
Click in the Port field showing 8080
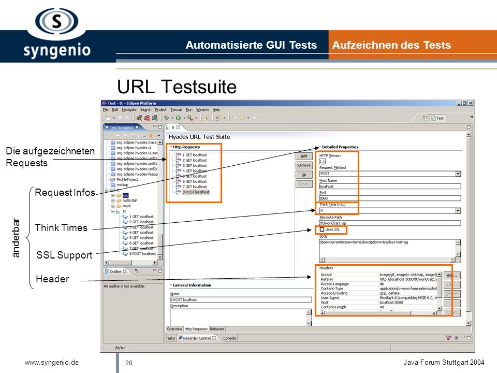[x=390, y=198]
